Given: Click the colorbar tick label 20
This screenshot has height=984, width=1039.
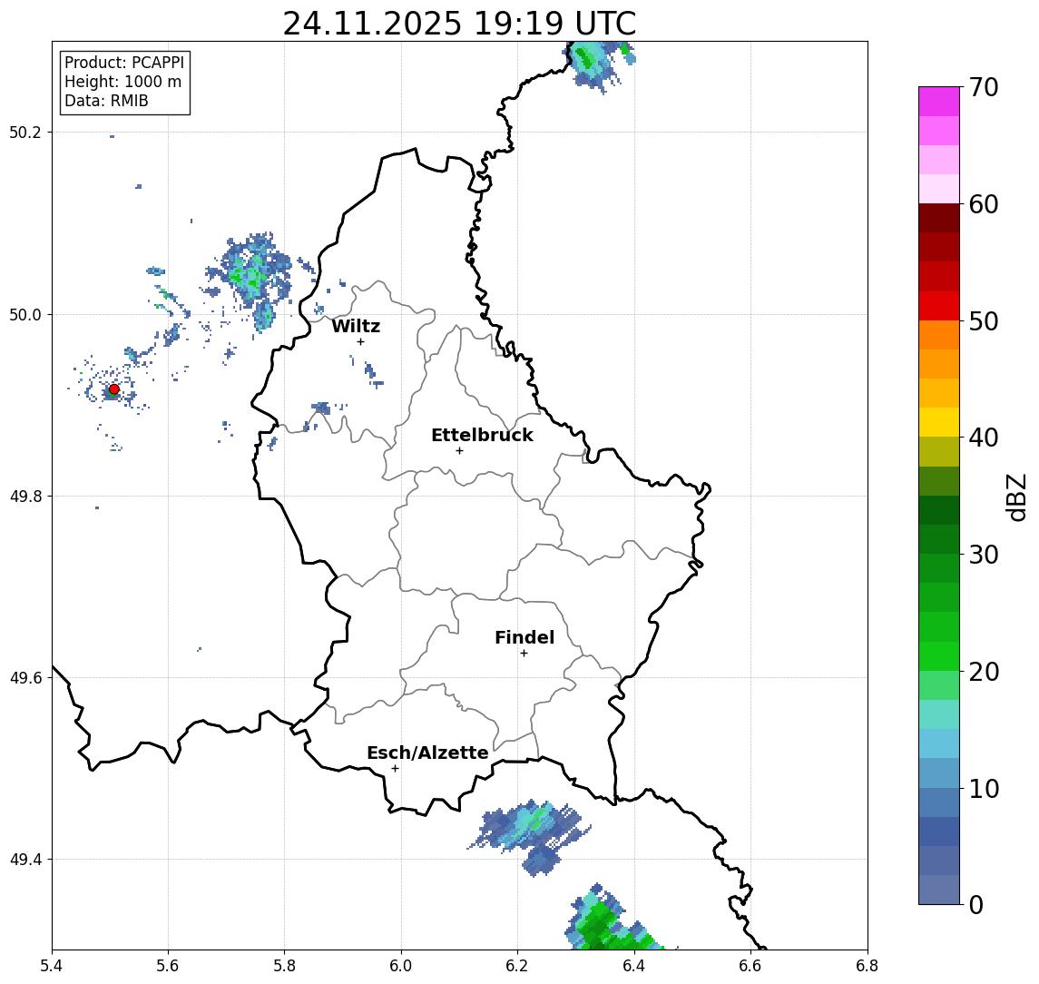Looking at the screenshot, I should coord(984,671).
